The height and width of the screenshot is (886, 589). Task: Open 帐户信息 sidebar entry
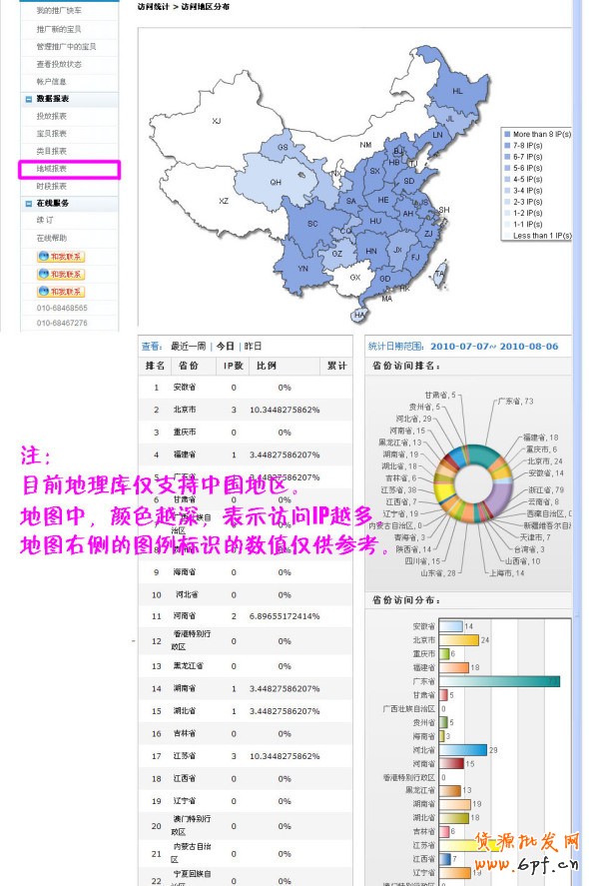coord(51,81)
